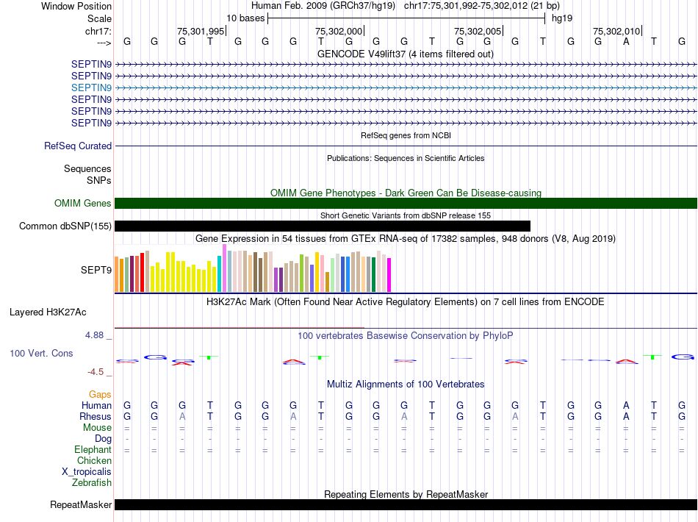This screenshot has width=698, height=522.
Task: Click the cyan bar in GTEx expression chart
Action: tap(220, 273)
